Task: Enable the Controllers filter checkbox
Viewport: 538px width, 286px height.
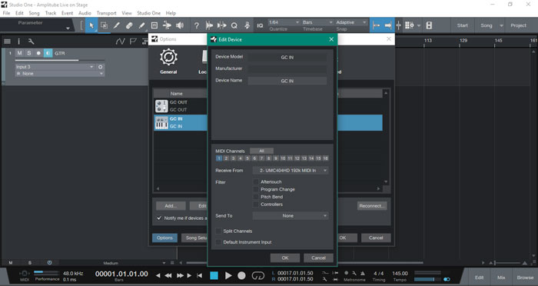Action: coord(256,205)
